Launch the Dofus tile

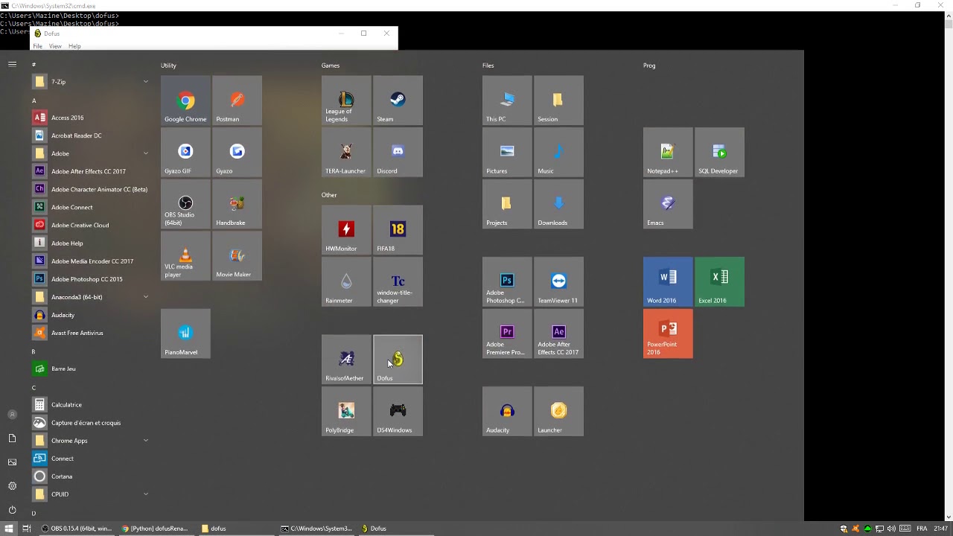(x=398, y=360)
